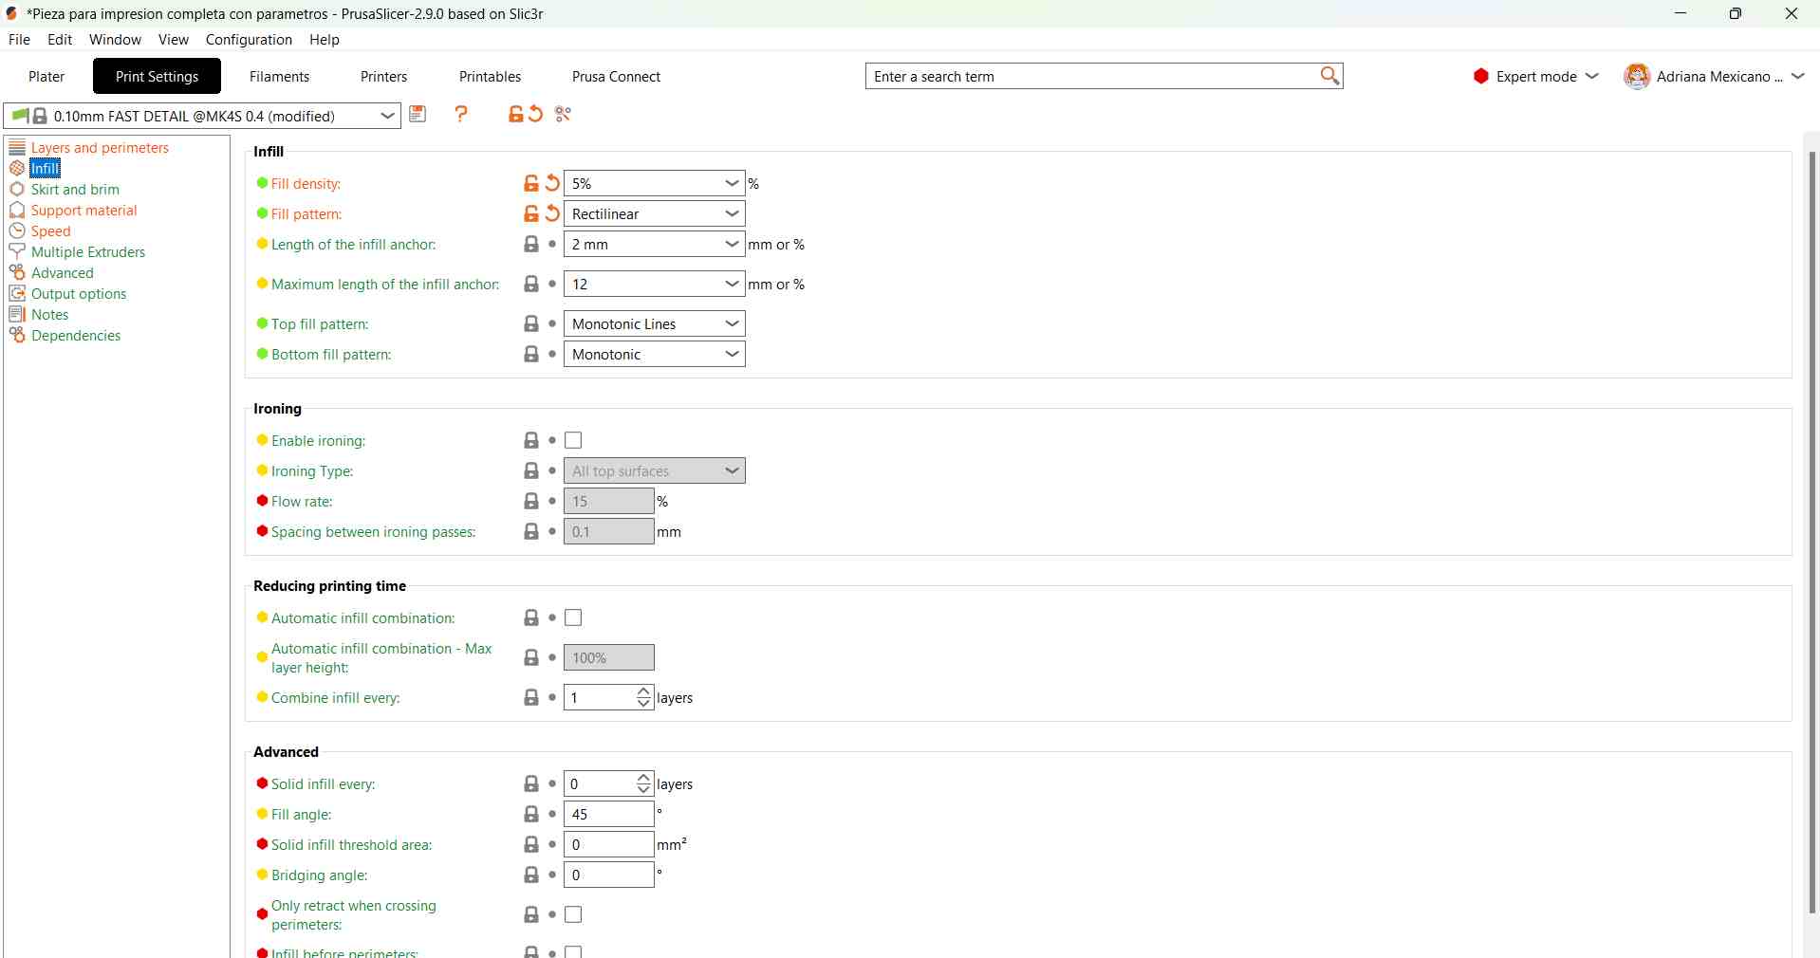Increase Combine infill every value
Viewport: 1820px width, 958px height.
(x=644, y=691)
